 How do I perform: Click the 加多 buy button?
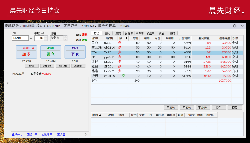[x=26, y=52]
